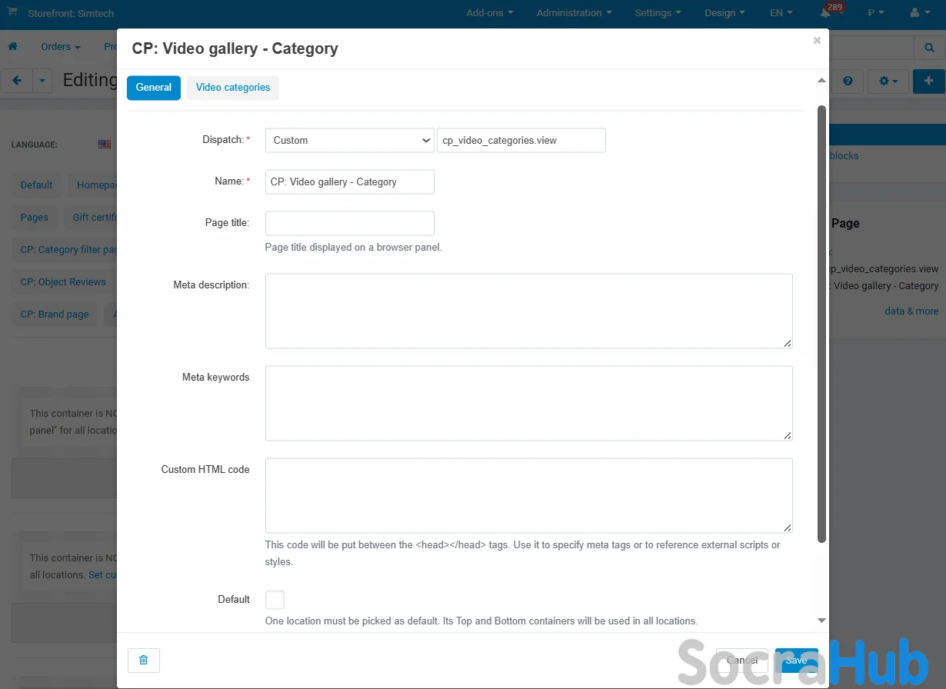This screenshot has height=689, width=946.
Task: Open the gear settings dropdown
Action: 888,82
